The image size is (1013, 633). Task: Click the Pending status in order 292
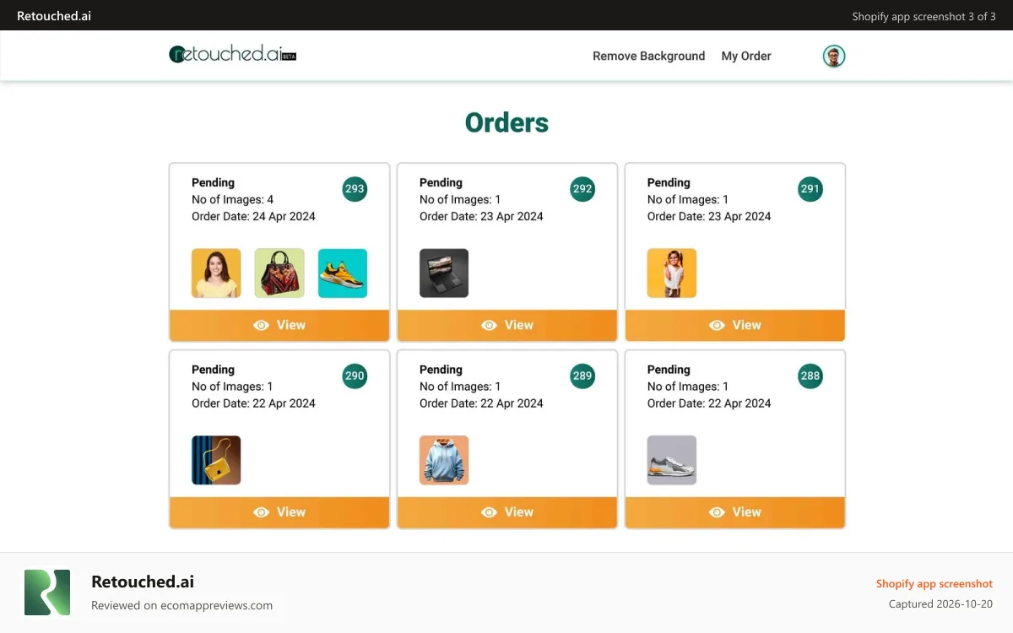click(441, 182)
